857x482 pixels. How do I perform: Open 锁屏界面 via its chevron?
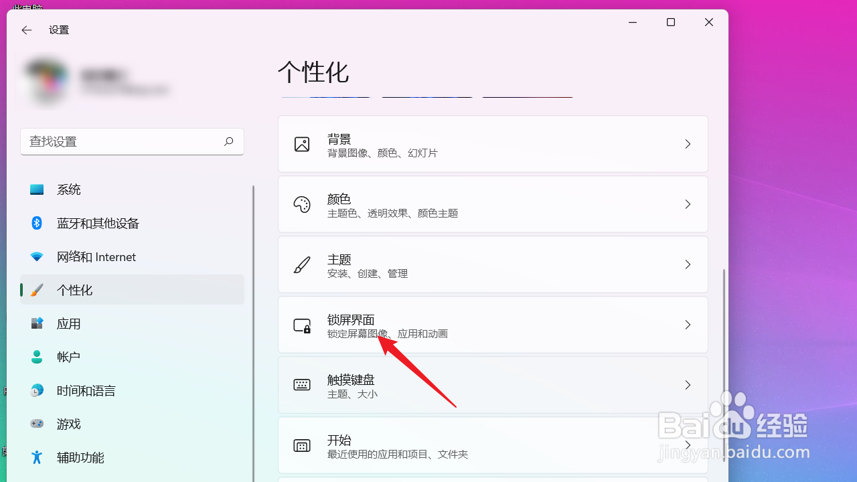pyautogui.click(x=688, y=325)
